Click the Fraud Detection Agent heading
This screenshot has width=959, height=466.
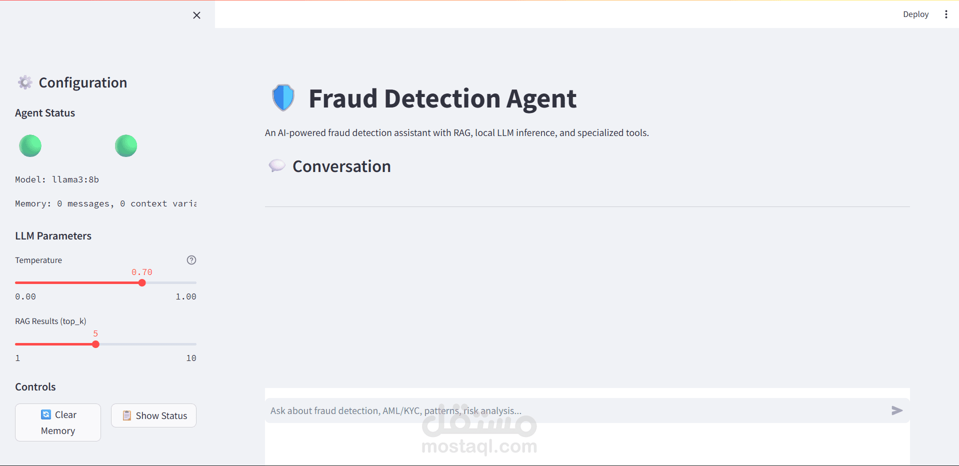click(x=442, y=98)
